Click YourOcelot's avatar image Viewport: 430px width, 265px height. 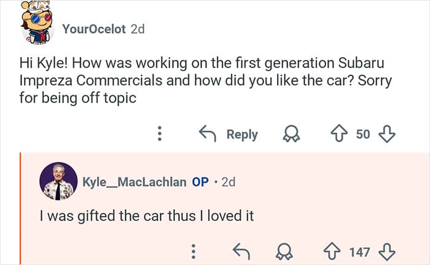tap(38, 23)
